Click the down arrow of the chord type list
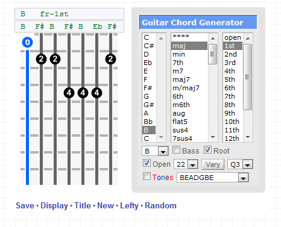Image resolution: width=281 pixels, height=227 pixels. click(x=213, y=137)
